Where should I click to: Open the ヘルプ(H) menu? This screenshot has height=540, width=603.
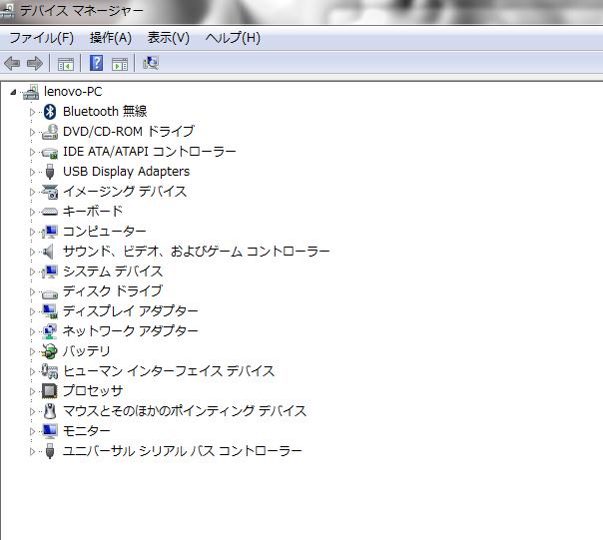(233, 38)
